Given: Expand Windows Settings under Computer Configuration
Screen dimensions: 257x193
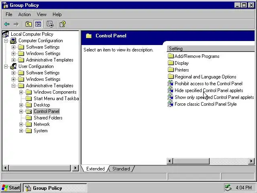Looking at the screenshot, I should 13,53.
